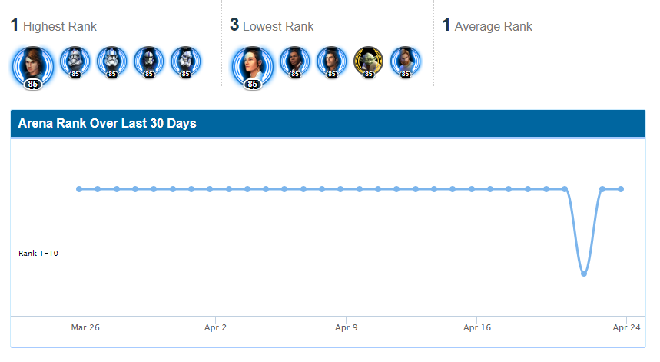
Task: Select Poe's portrait in Lowest Rank squad
Action: point(332,62)
